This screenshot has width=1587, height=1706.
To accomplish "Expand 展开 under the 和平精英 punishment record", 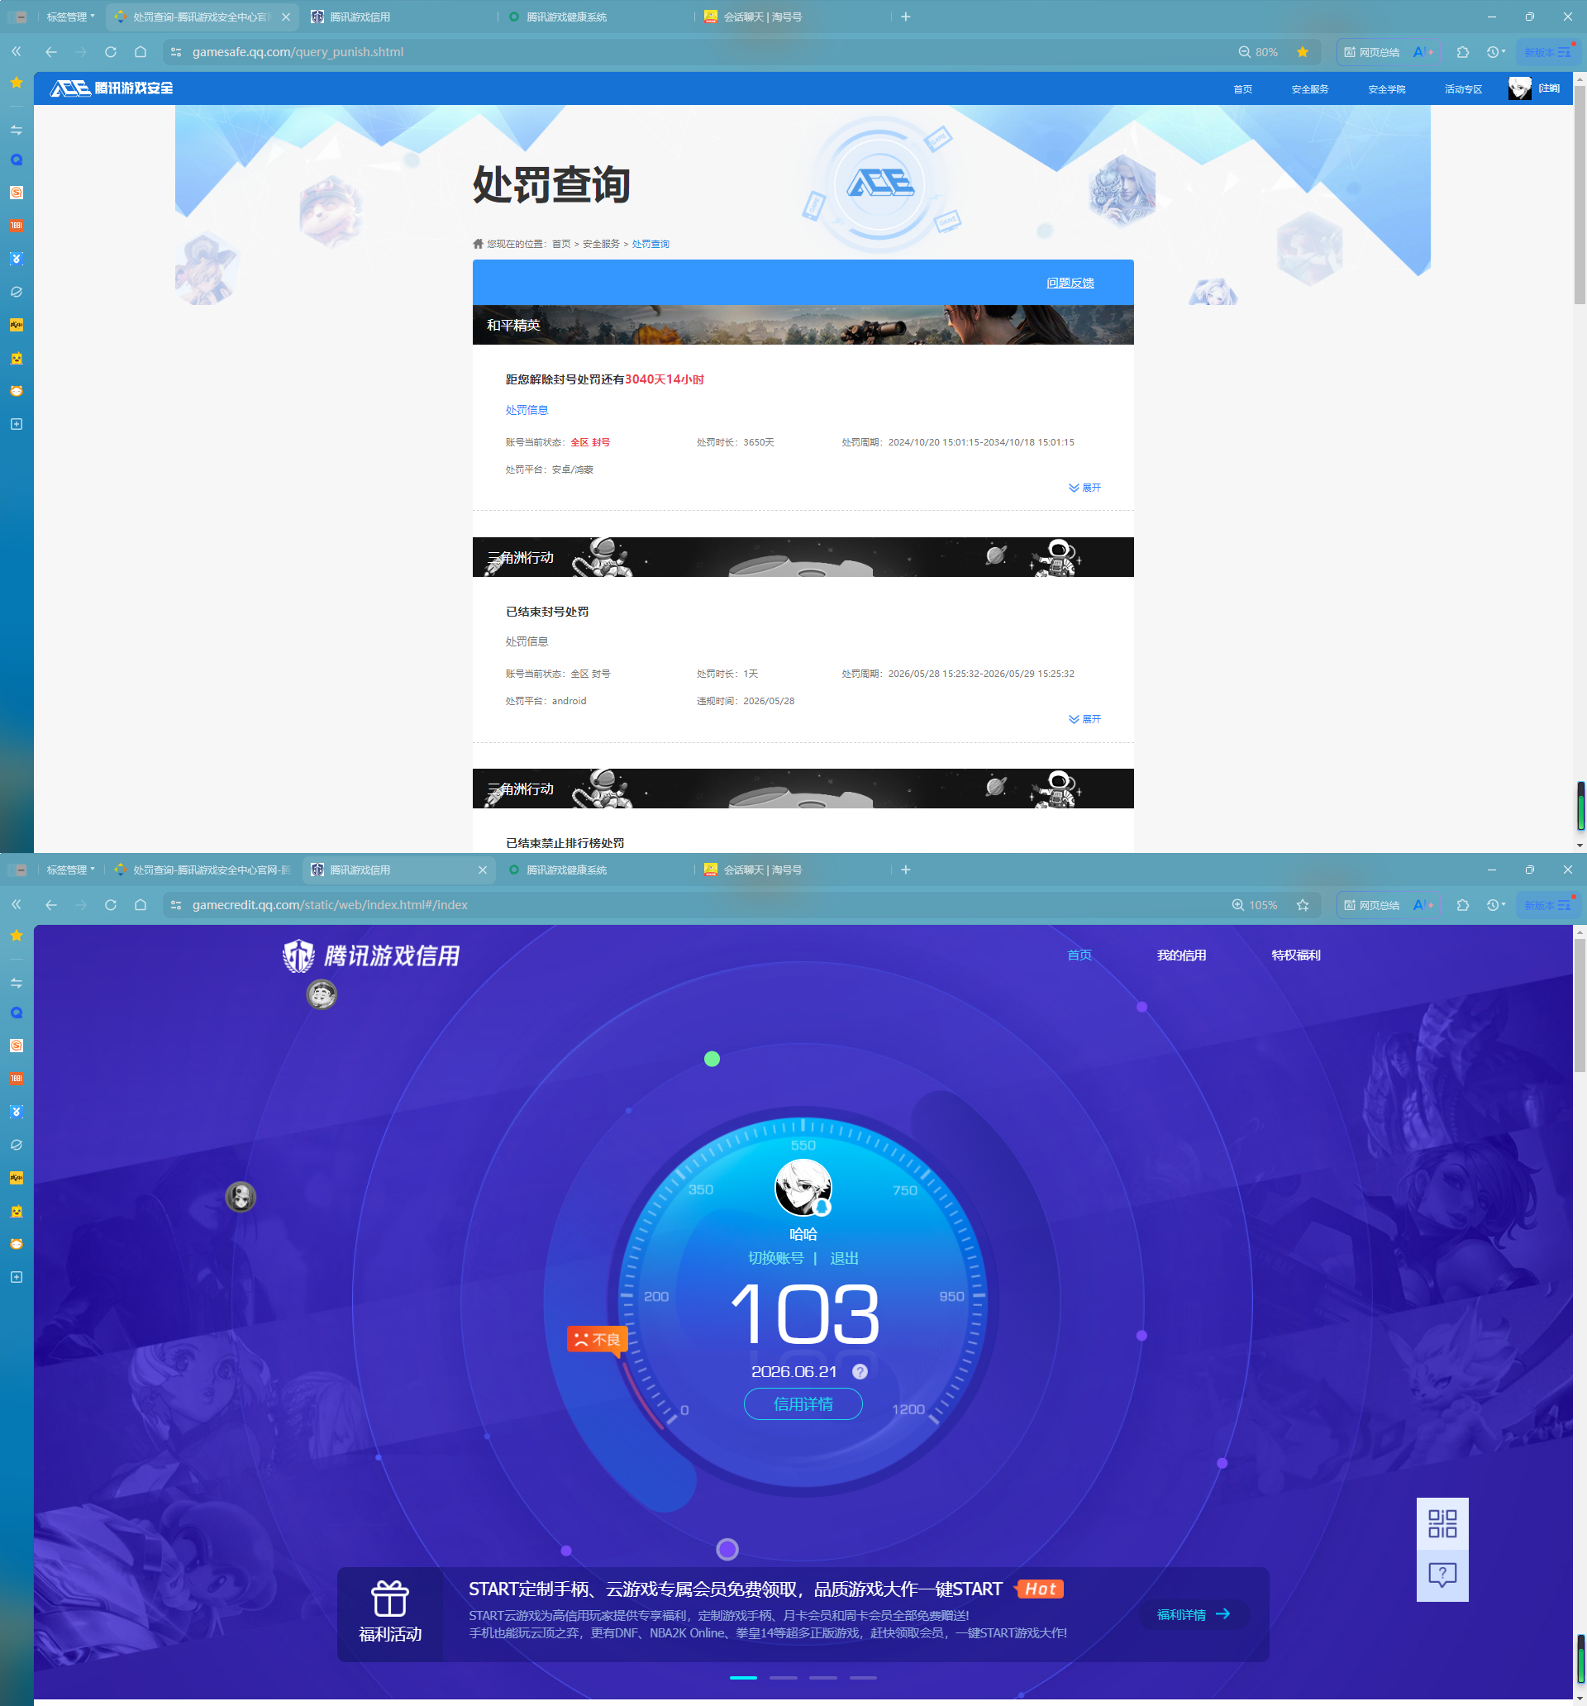I will coord(1084,488).
